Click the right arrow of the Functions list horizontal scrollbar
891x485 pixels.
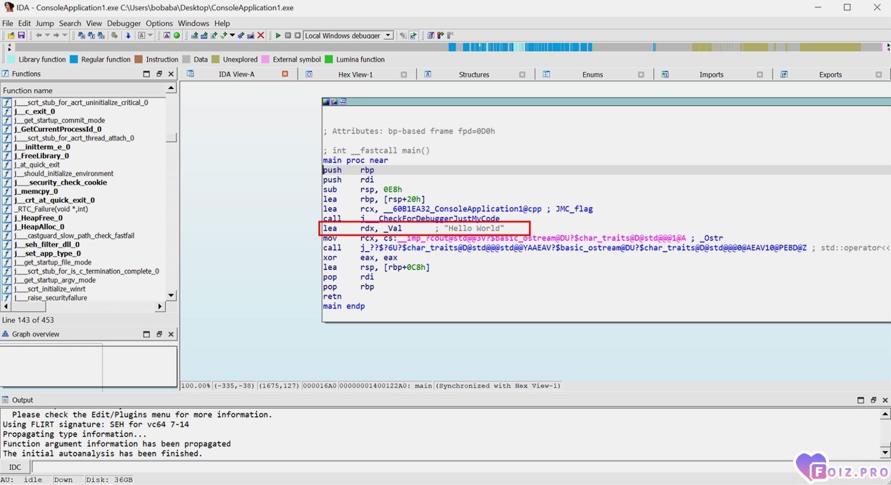coord(160,307)
